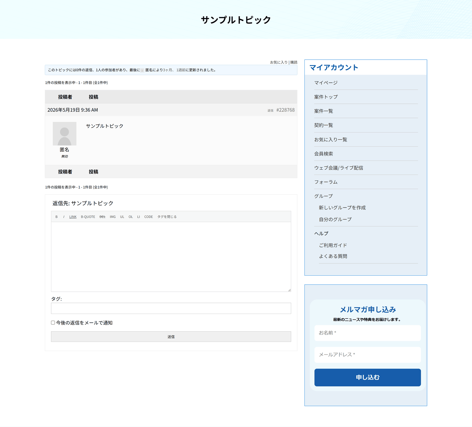Open マイページ in the account menu
This screenshot has width=472, height=427.
tap(326, 83)
